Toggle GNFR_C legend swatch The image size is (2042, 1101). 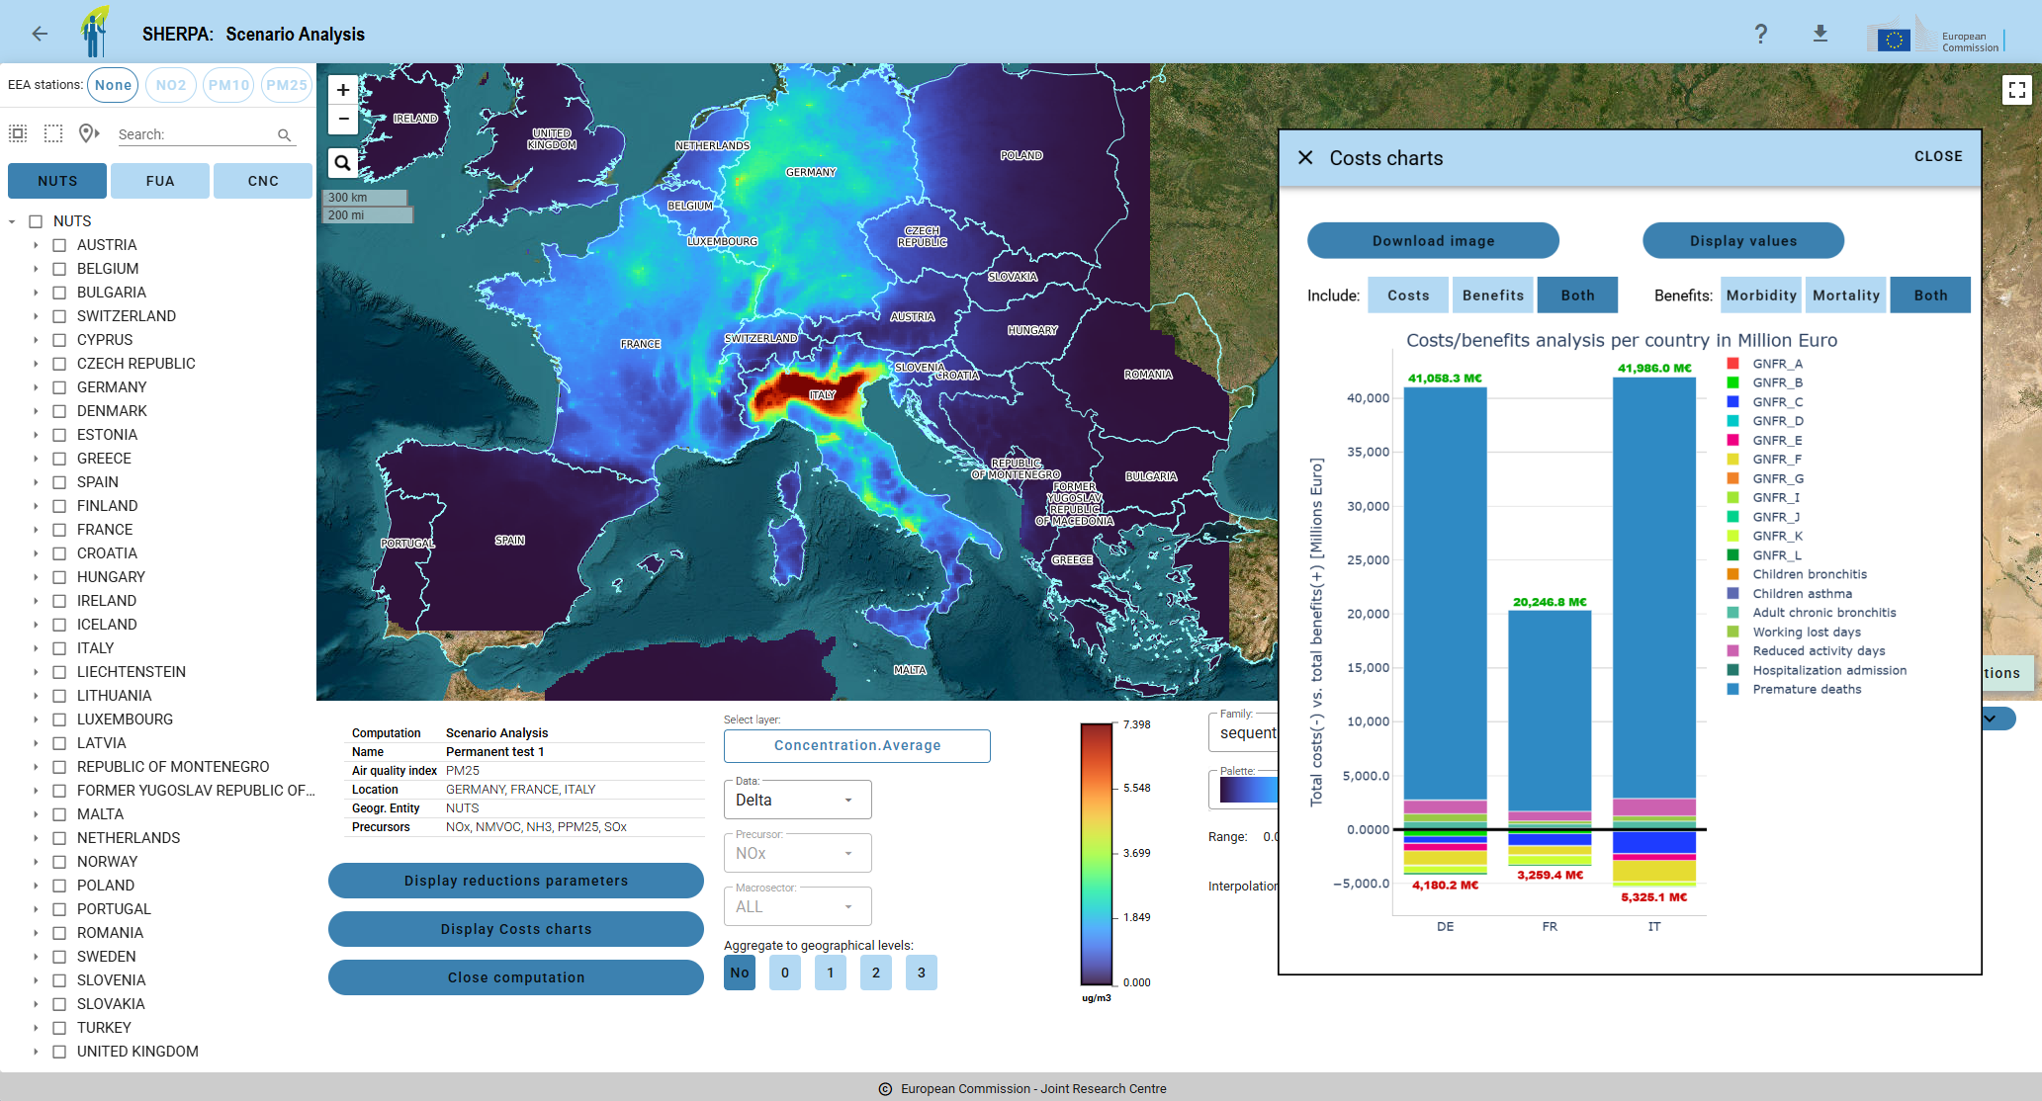coord(1732,402)
